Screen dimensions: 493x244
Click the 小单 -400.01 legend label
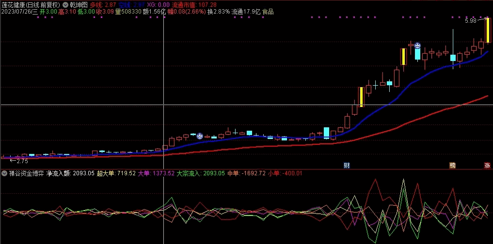click(x=285, y=173)
